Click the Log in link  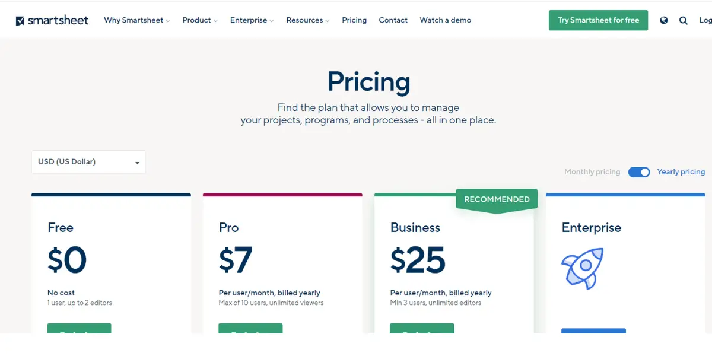[x=705, y=20]
